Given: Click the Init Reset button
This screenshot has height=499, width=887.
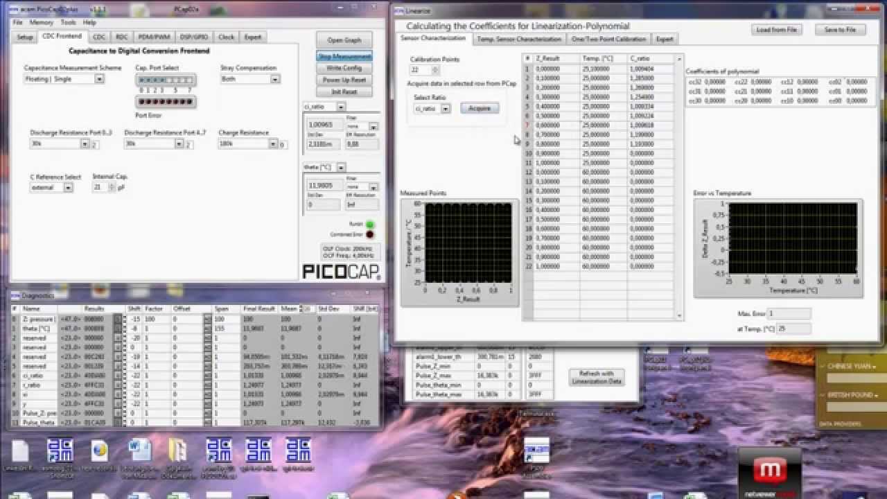Looking at the screenshot, I should 344,91.
